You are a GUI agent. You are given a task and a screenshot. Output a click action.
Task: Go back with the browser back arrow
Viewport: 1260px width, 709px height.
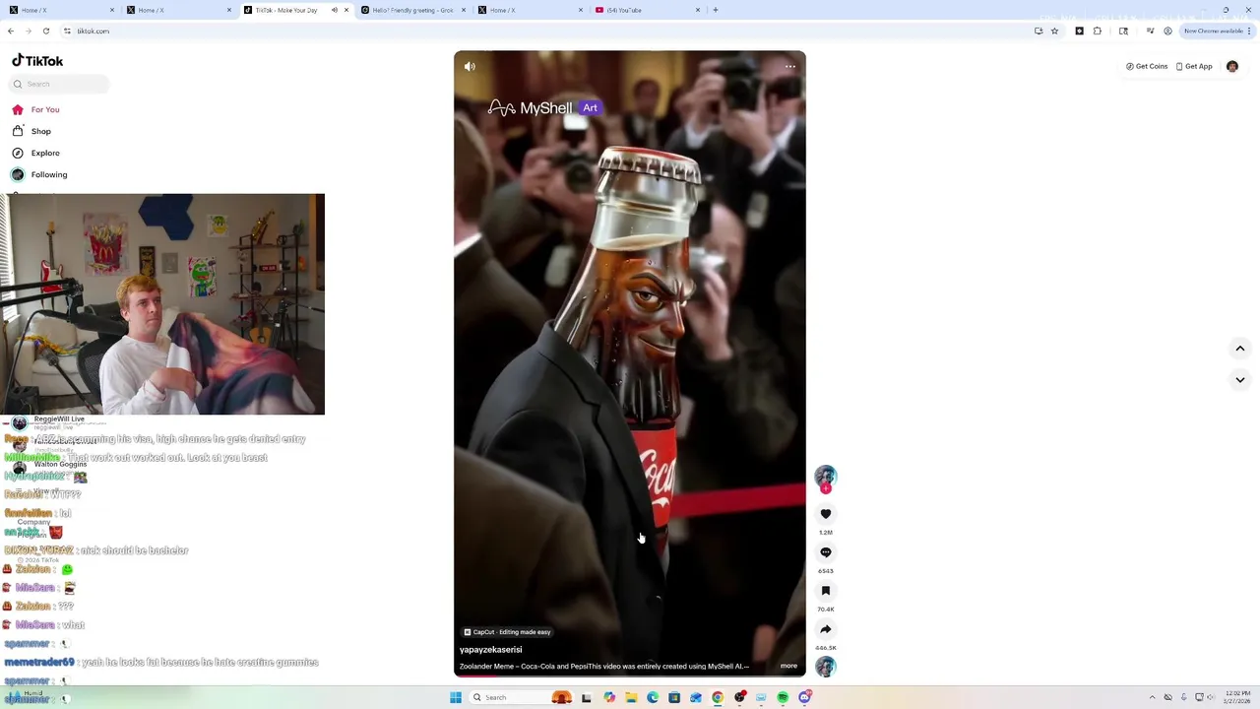pyautogui.click(x=11, y=31)
